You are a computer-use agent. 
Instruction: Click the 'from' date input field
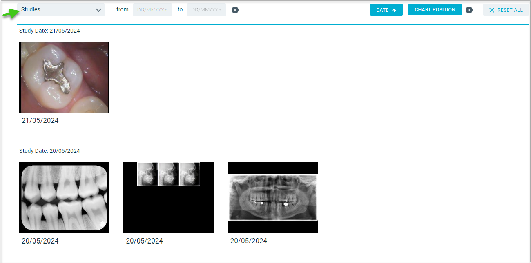[152, 10]
